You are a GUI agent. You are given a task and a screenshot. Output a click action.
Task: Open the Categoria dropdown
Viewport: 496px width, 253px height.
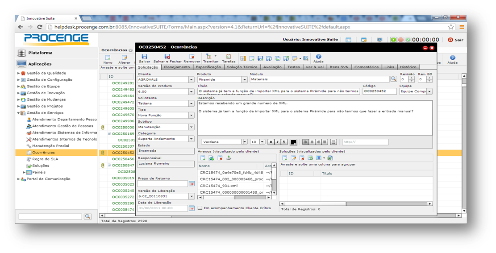pyautogui.click(x=192, y=139)
